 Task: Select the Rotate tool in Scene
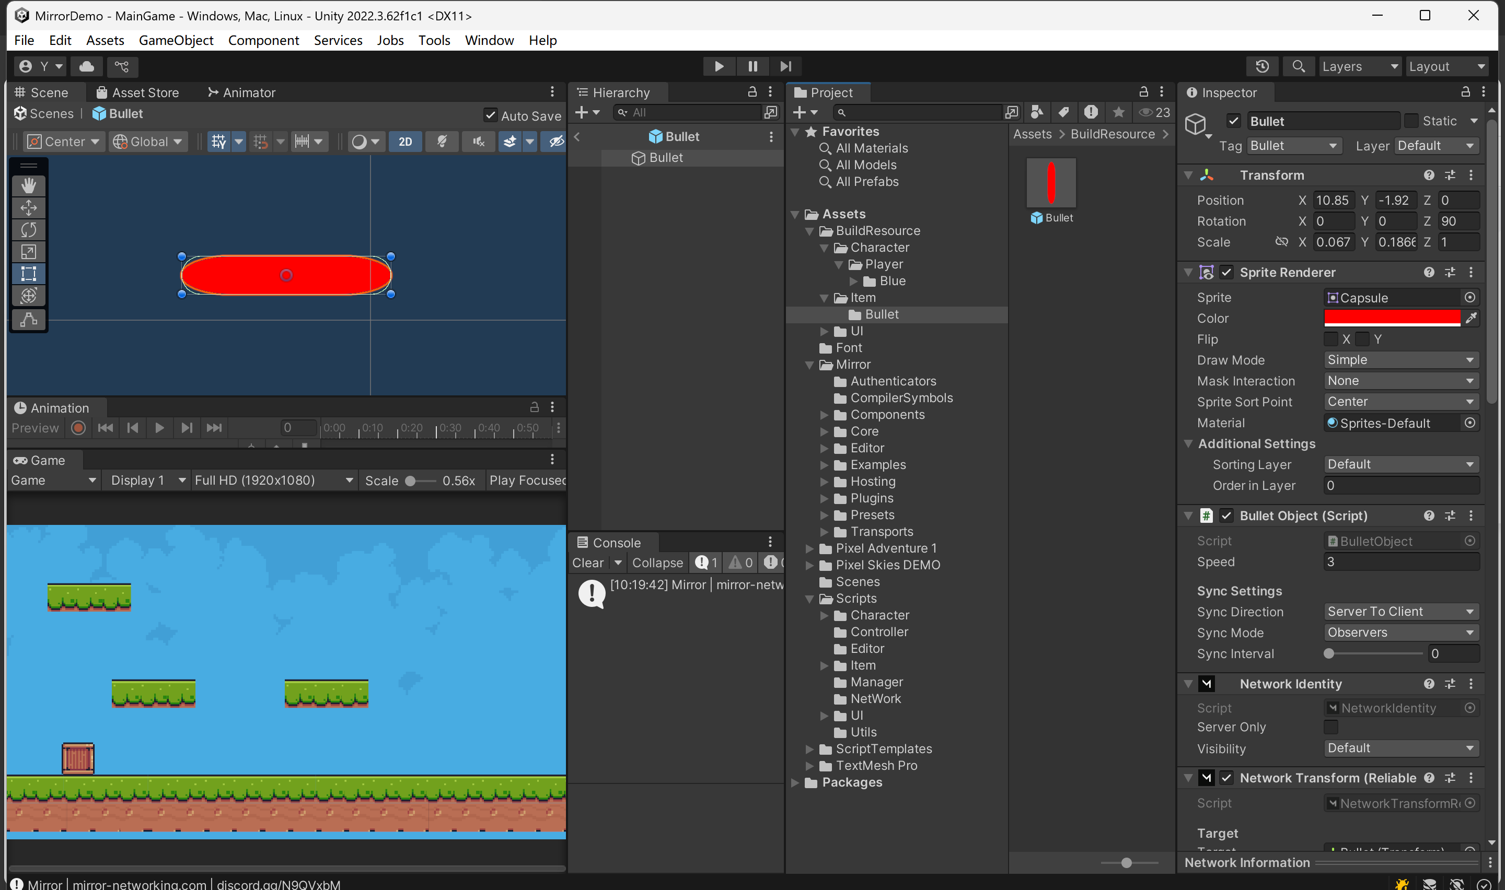tap(28, 230)
